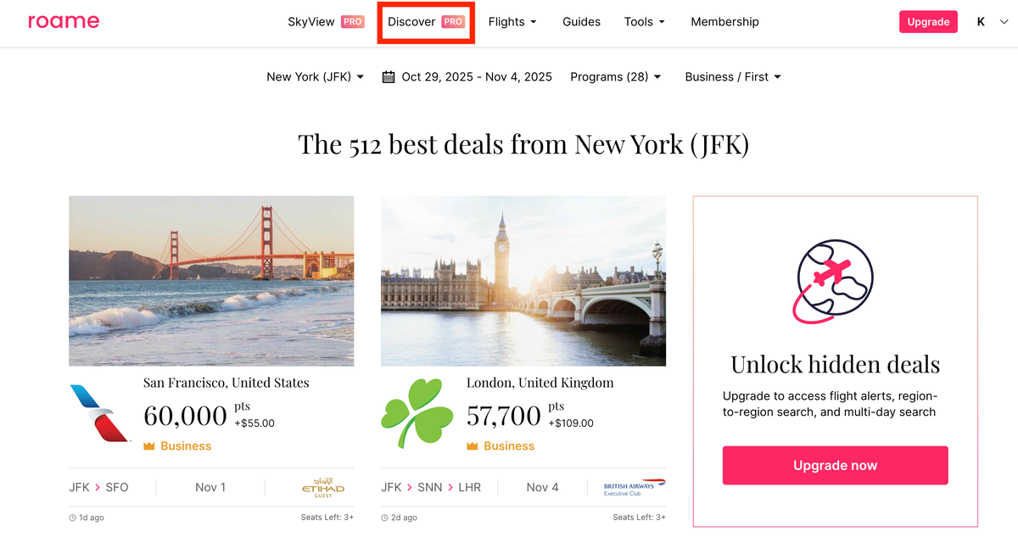This screenshot has width=1018, height=549.
Task: Expand the Flights menu
Action: [x=512, y=22]
